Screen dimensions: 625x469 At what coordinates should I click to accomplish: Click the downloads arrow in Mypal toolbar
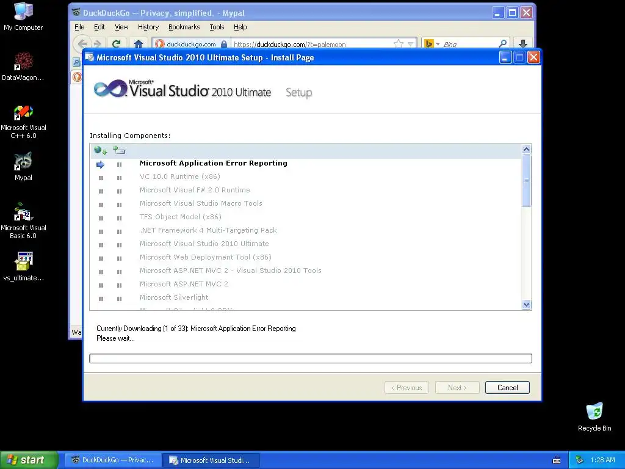[x=523, y=44]
